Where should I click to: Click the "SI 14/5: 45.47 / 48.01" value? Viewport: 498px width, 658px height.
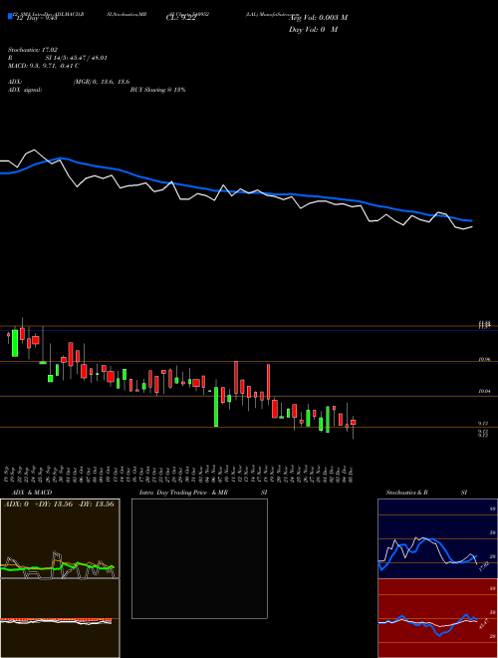(x=77, y=58)
